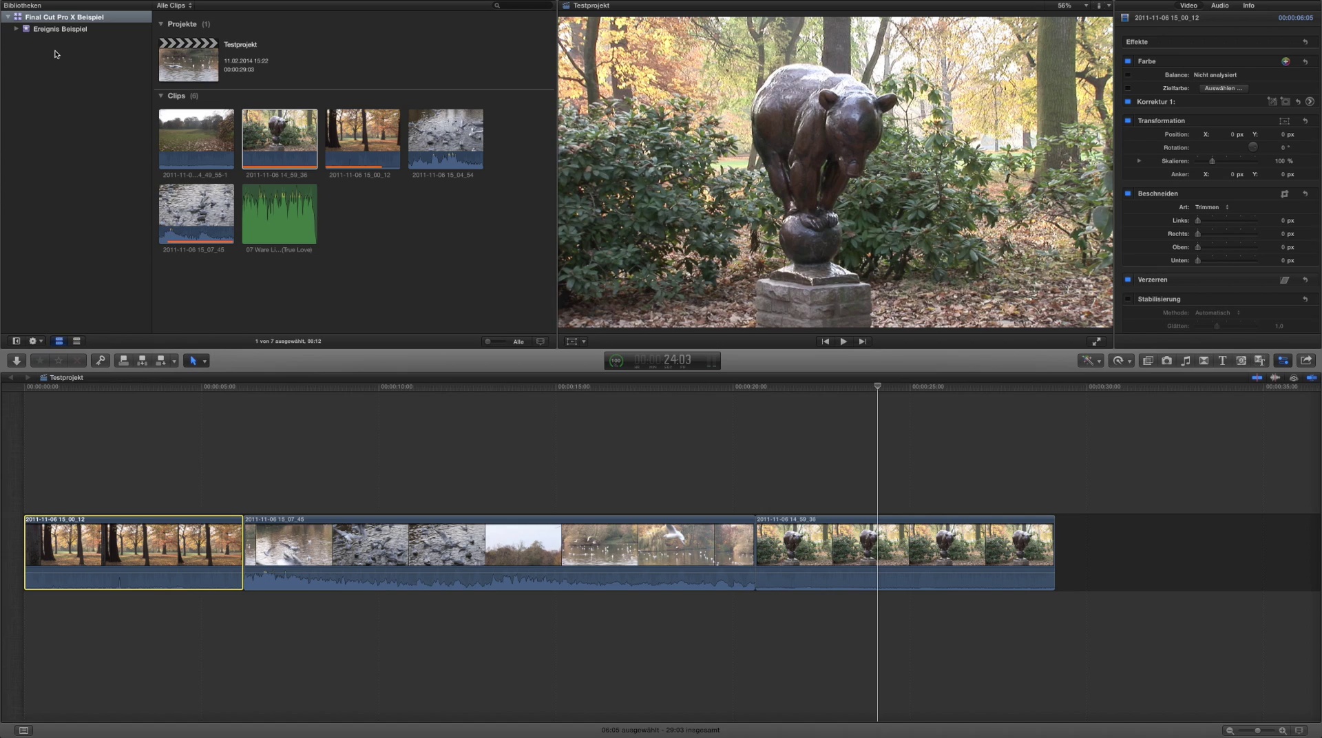Adjust the Skalieren slider handle
This screenshot has height=738, width=1322.
[1212, 161]
